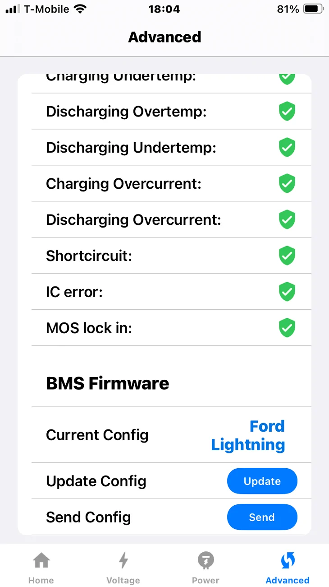Switch to the Power tab label
The width and height of the screenshot is (329, 587).
pyautogui.click(x=206, y=580)
